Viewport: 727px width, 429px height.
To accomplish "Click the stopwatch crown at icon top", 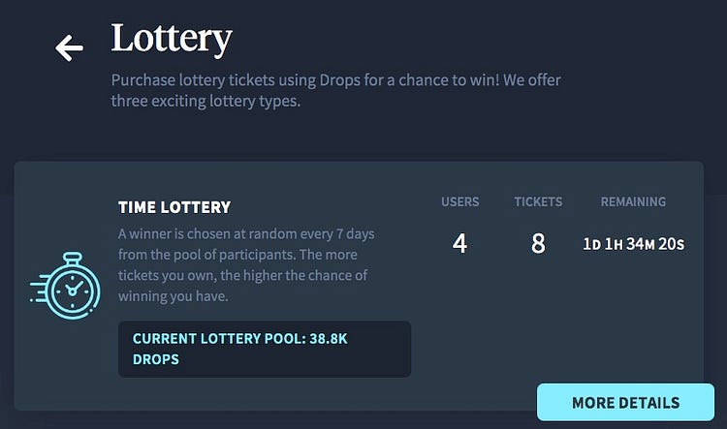I will pyautogui.click(x=73, y=258).
